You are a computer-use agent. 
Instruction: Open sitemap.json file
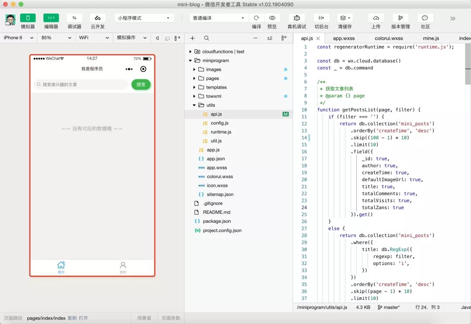click(239, 194)
